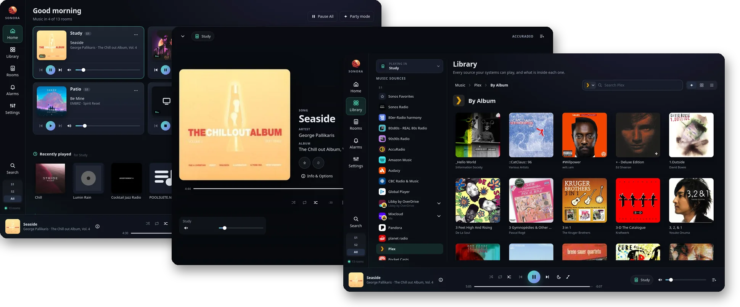
Task: Skip to next track in Library window player bar
Action: coord(547,277)
